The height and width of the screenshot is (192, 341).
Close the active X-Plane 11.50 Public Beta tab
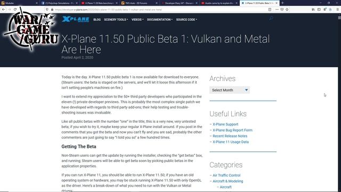(277, 3)
